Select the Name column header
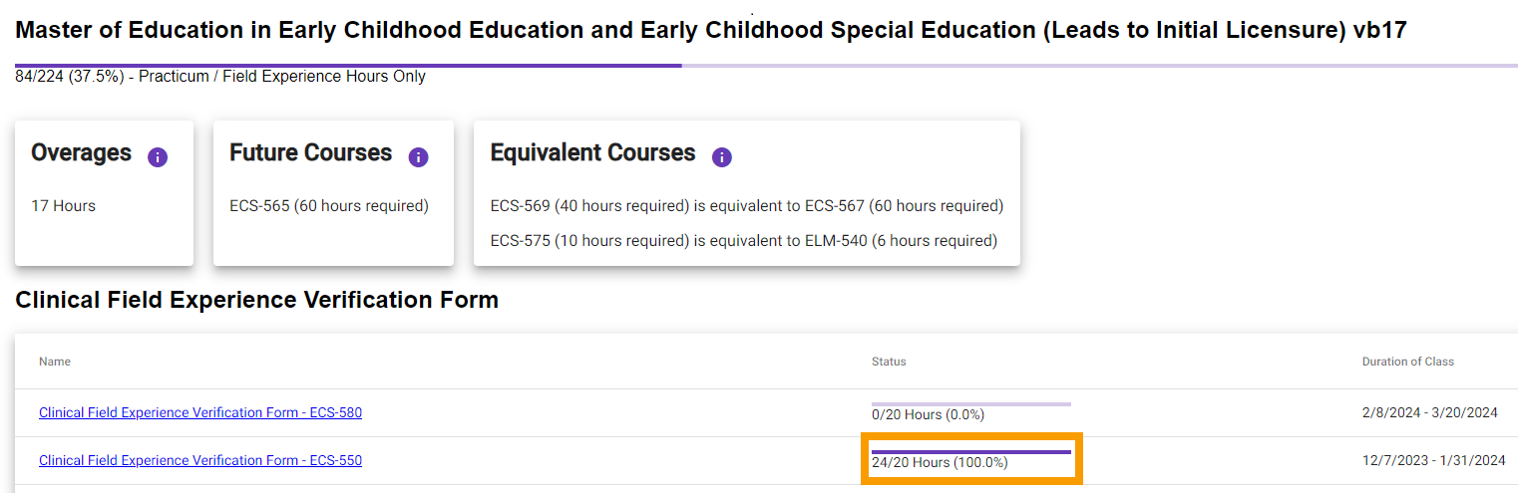Viewport: 1518px width, 493px height. coord(55,362)
